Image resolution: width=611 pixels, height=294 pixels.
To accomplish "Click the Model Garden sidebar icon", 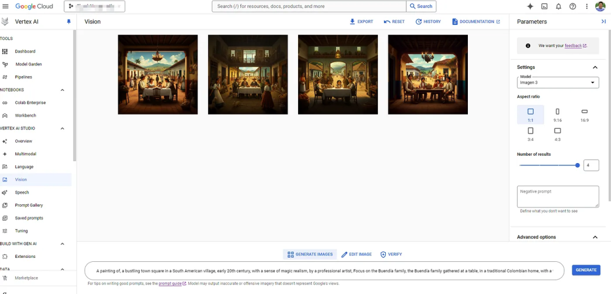I will [5, 64].
